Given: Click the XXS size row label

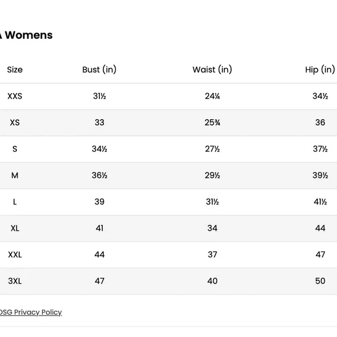Looking at the screenshot, I should point(15,96).
